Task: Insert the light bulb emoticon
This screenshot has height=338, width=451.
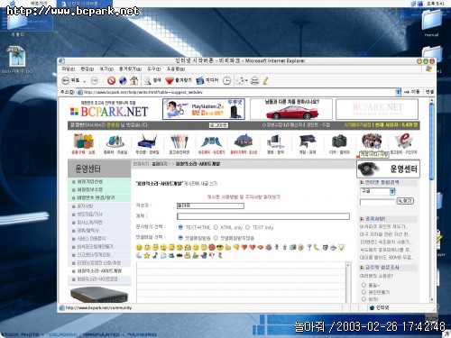Action: pos(342,247)
